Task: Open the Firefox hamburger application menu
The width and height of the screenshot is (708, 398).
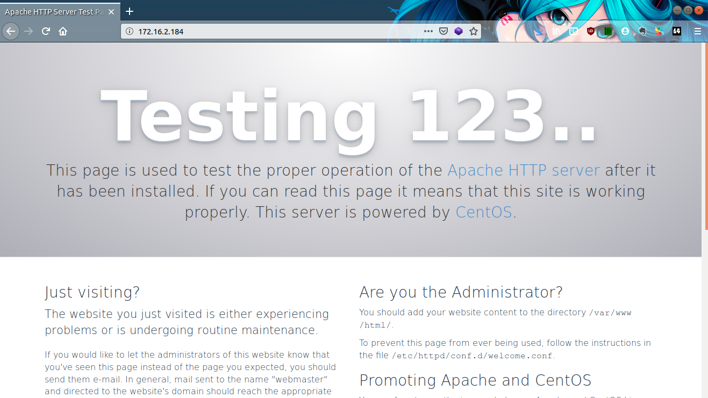Action: coord(698,31)
